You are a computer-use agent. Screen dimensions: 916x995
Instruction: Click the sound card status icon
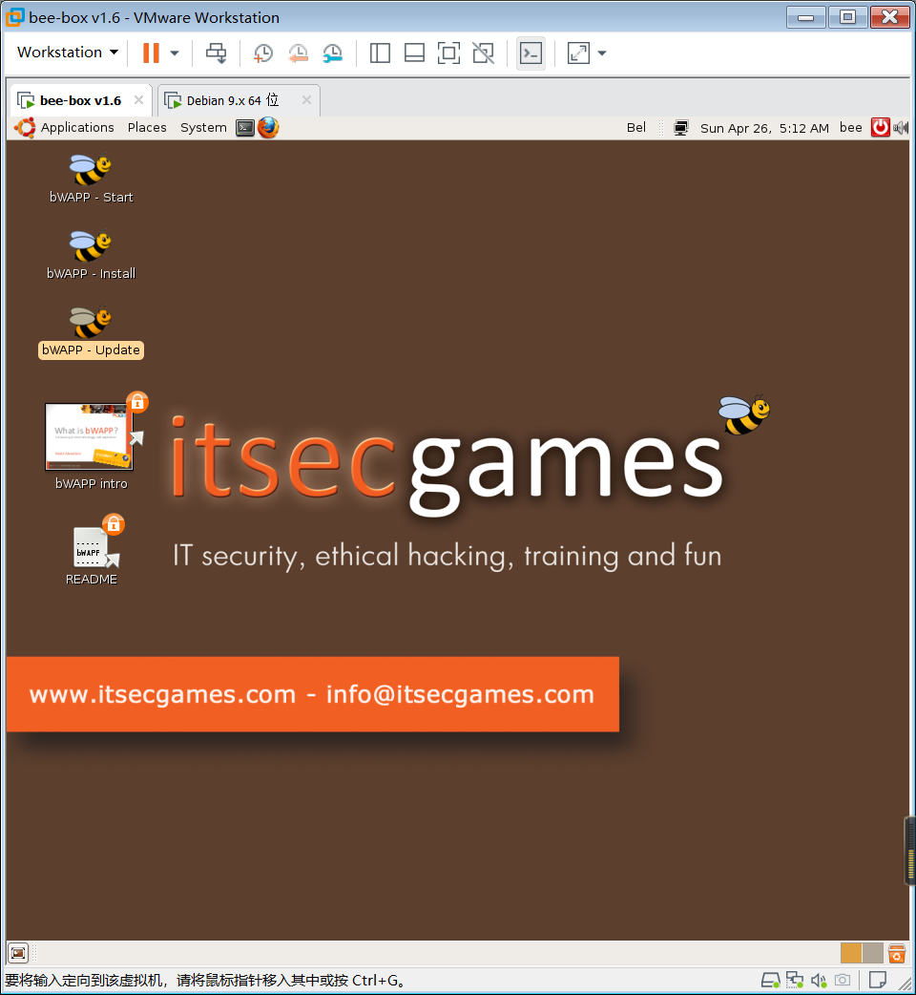click(x=819, y=981)
